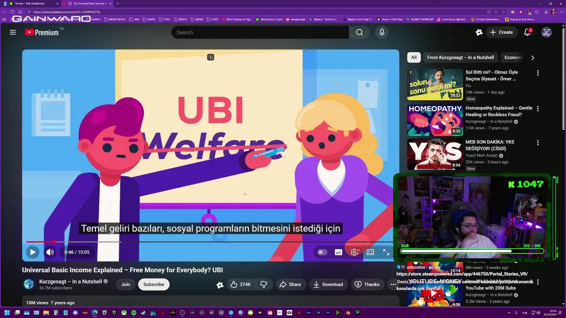Open the YouTube guide hamburger menu
This screenshot has height=318, width=566.
coord(13,32)
